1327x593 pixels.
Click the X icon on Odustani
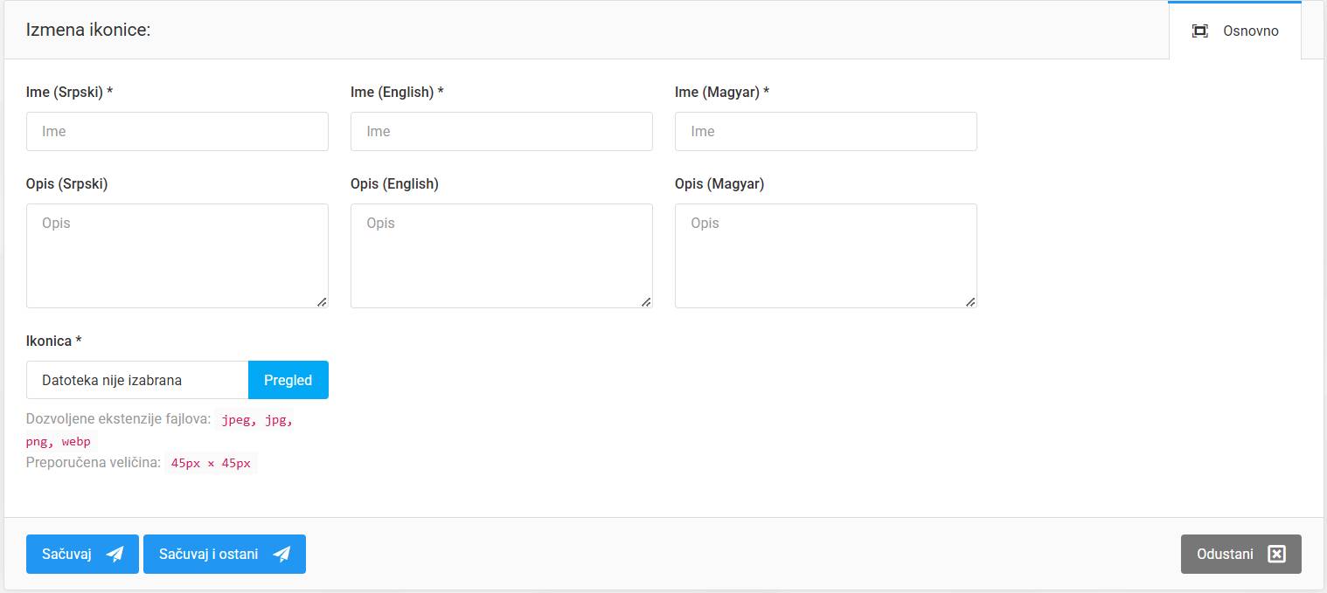click(x=1276, y=555)
